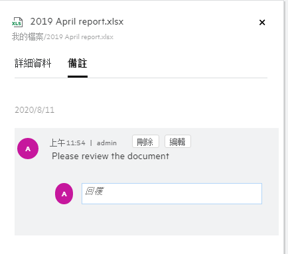
Task: Click the XLS spreadsheet file icon
Action: pyautogui.click(x=17, y=23)
